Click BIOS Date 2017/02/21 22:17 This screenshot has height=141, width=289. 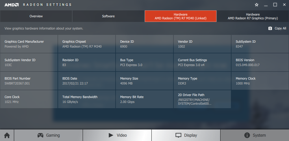point(75,83)
